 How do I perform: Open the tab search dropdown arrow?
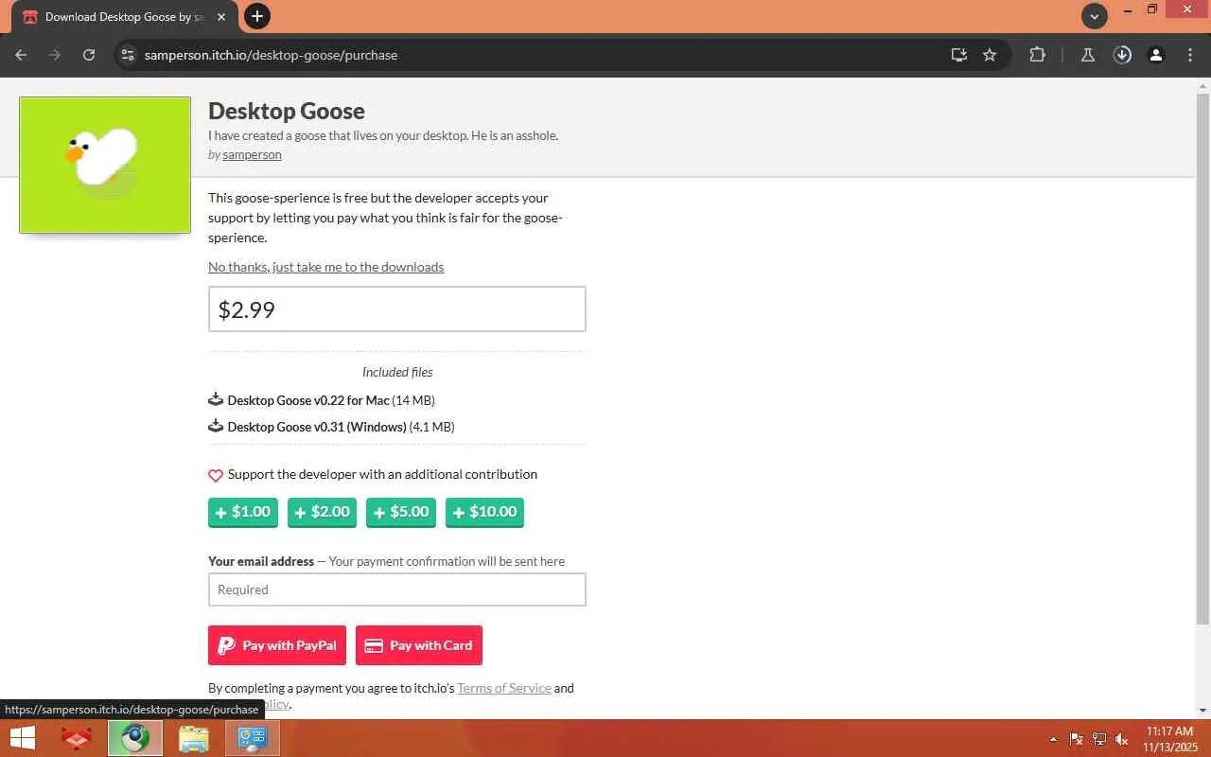[x=1095, y=16]
